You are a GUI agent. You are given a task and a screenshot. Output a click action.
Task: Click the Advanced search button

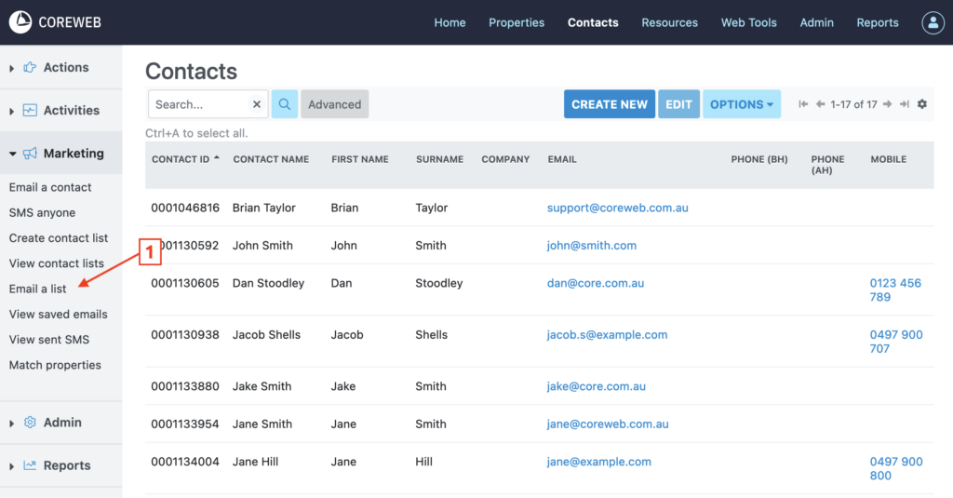[x=334, y=104]
